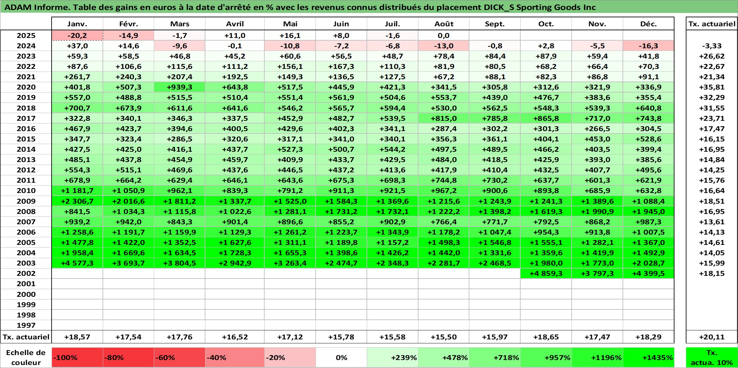Viewport: 738px width, 368px height.
Task: Select cell value +700,7
Action: tap(77, 108)
